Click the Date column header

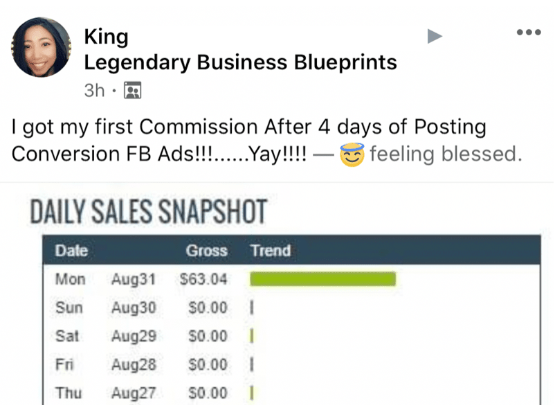tap(71, 251)
